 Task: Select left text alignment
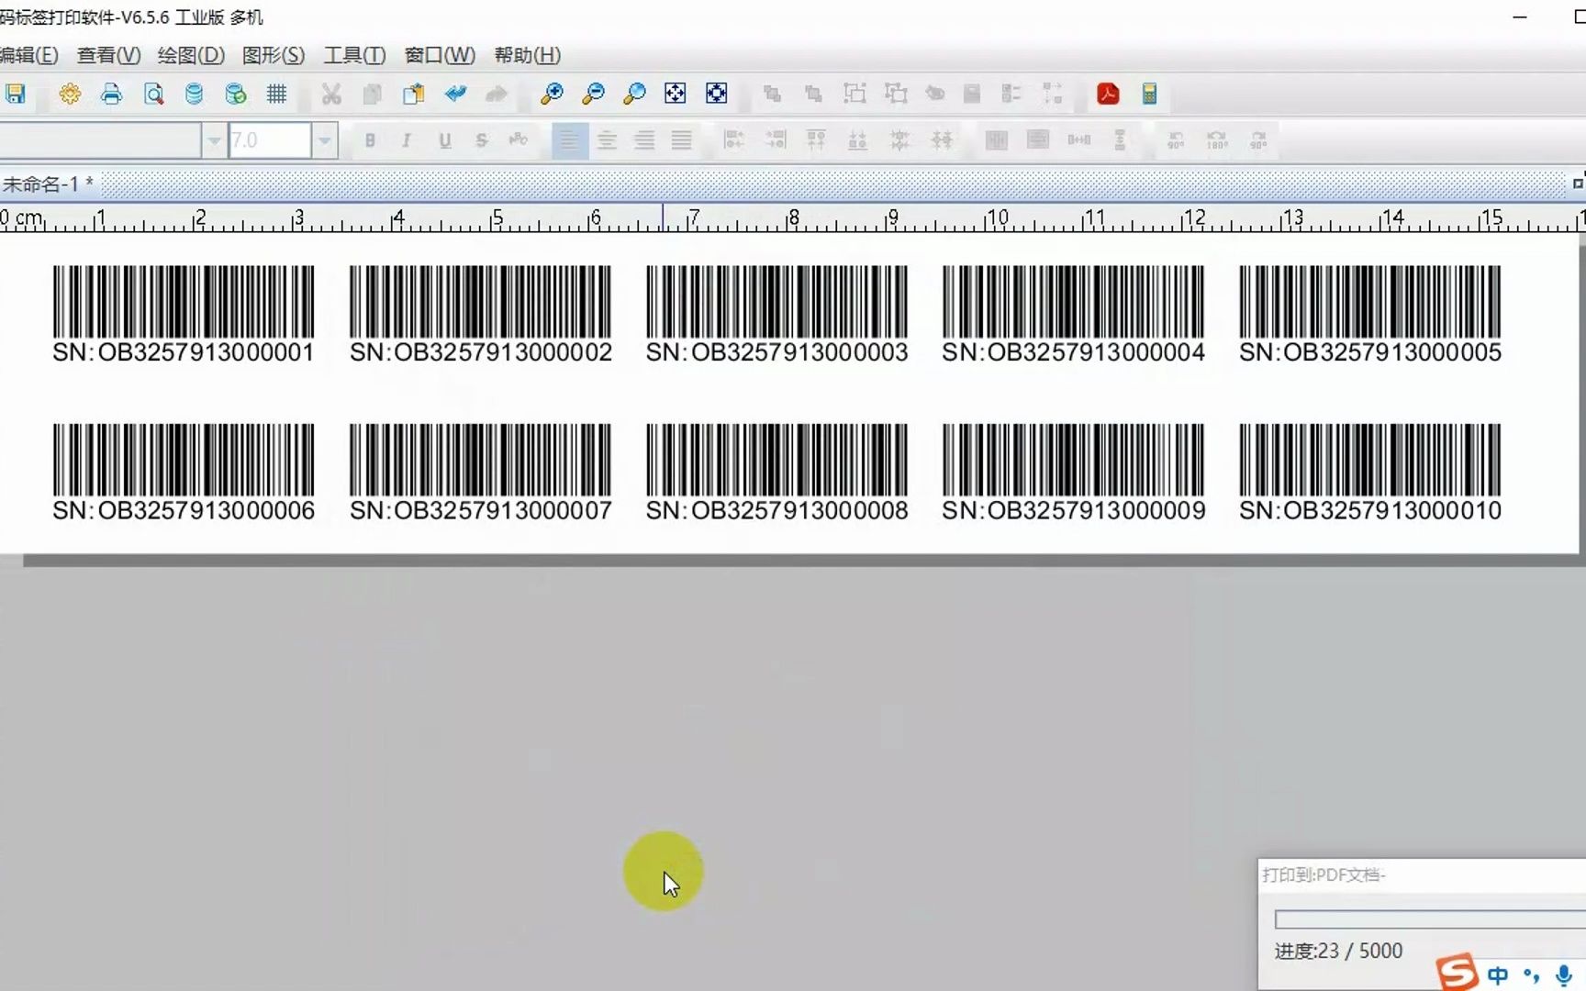point(569,140)
